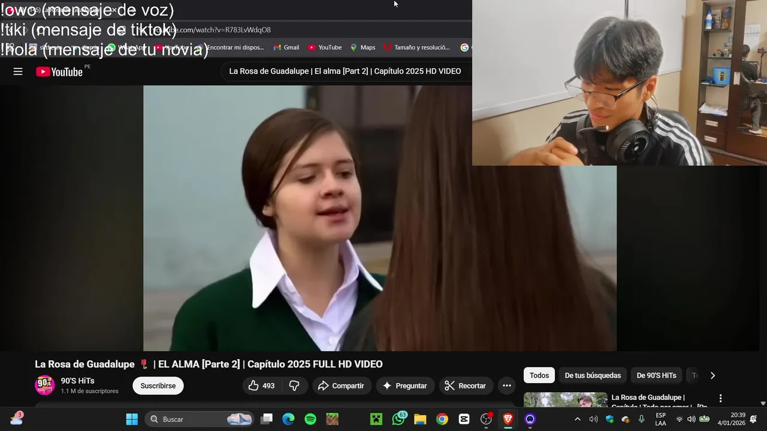Switch to Brave browser taskbar icon
This screenshot has width=767, height=431.
click(x=508, y=419)
